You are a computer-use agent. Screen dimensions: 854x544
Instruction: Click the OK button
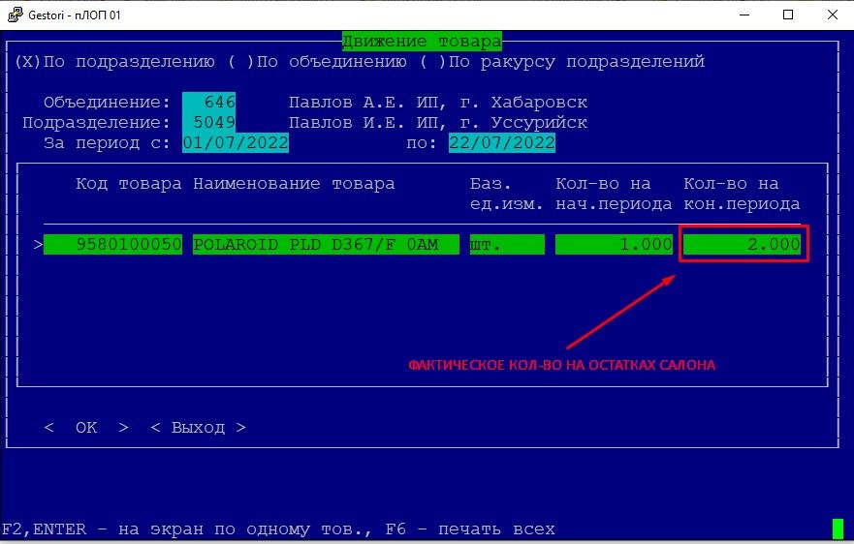click(x=86, y=428)
